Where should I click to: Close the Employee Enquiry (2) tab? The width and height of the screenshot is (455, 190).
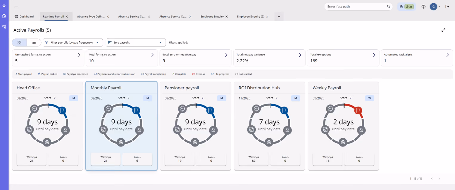click(x=267, y=17)
